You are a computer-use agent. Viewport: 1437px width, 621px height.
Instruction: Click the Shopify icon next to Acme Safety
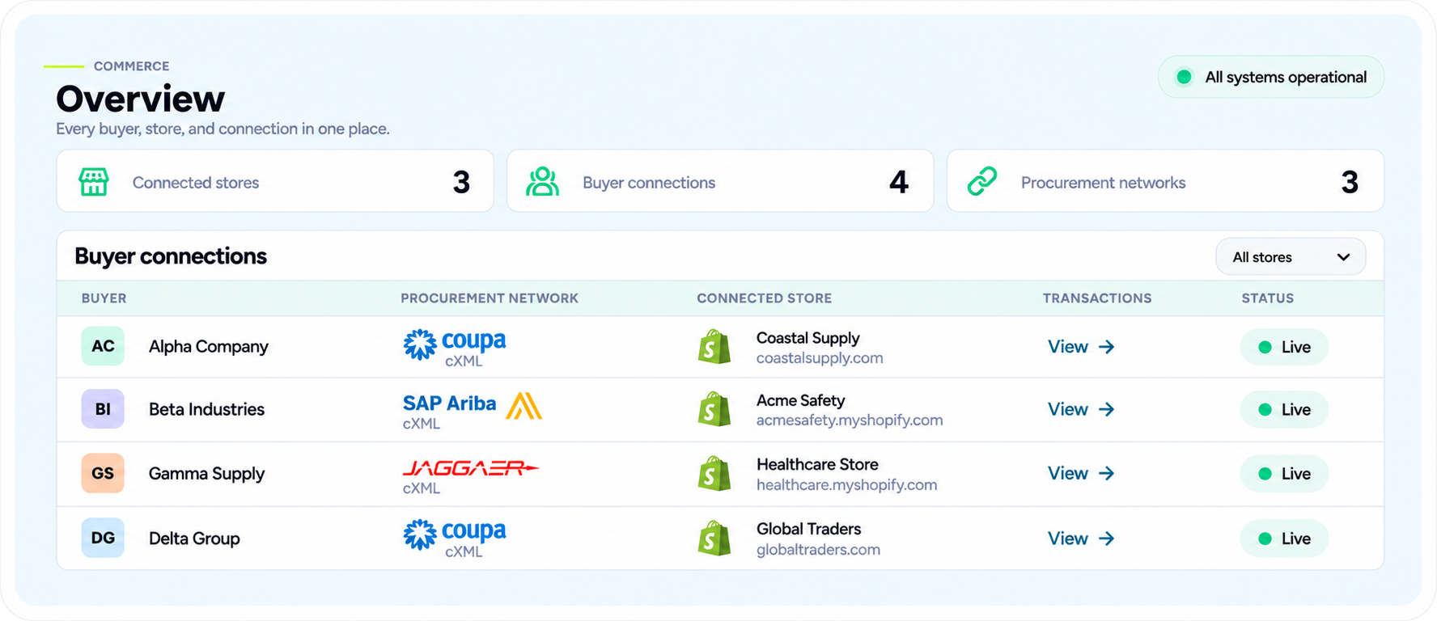(714, 409)
